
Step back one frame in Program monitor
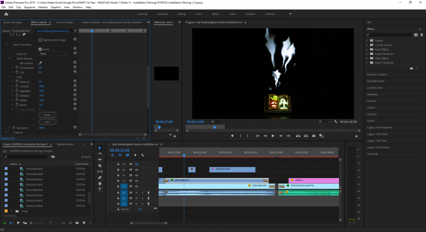click(265, 136)
